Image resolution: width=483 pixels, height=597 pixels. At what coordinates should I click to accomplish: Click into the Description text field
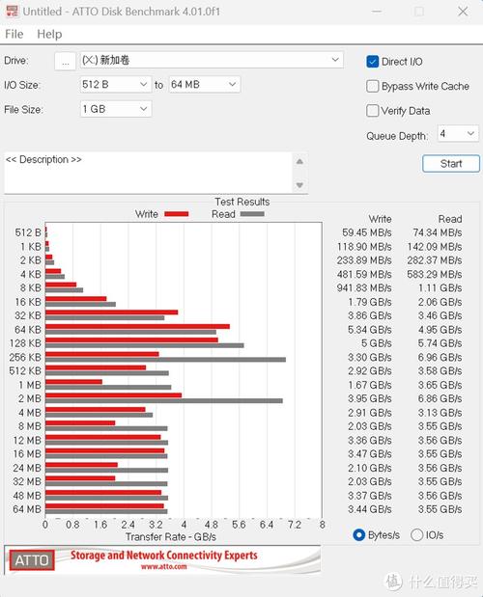[148, 173]
